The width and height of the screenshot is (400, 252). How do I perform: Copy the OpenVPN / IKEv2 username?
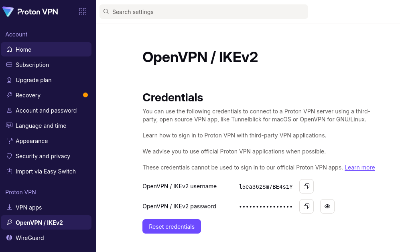(x=307, y=187)
